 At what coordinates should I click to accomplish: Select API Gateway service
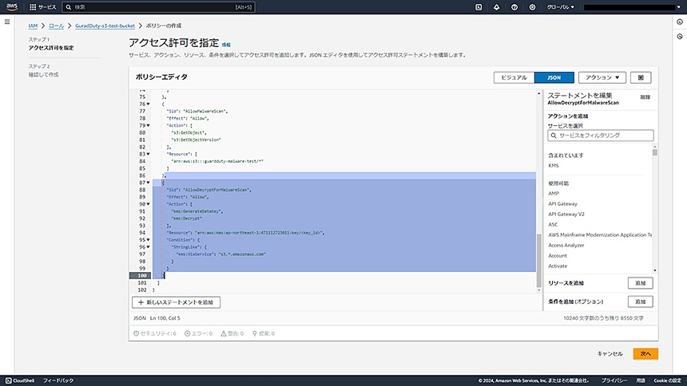pos(562,204)
